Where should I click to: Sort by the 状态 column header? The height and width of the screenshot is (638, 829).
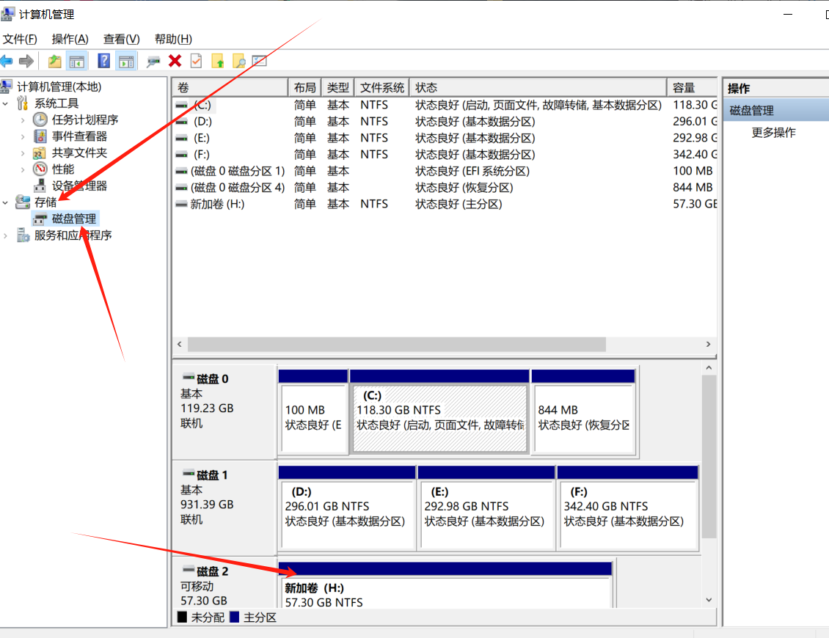point(538,87)
